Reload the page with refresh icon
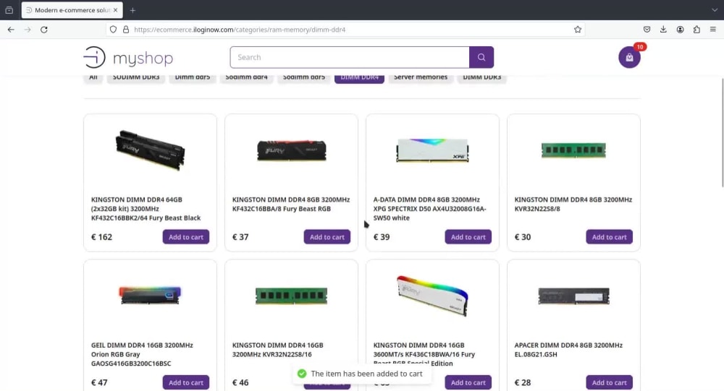This screenshot has height=391, width=724. click(44, 30)
